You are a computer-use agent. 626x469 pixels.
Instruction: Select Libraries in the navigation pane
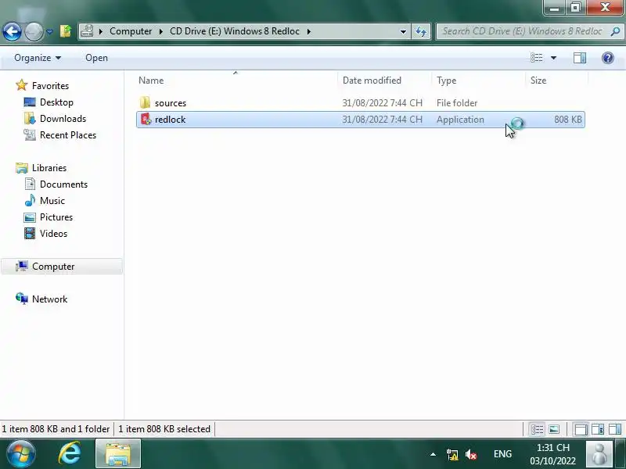click(49, 167)
